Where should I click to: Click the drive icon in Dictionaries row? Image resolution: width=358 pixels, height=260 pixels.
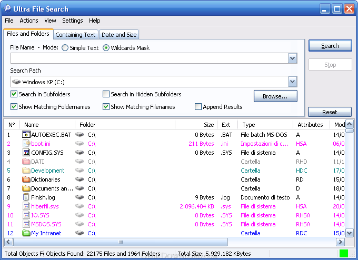(79, 179)
